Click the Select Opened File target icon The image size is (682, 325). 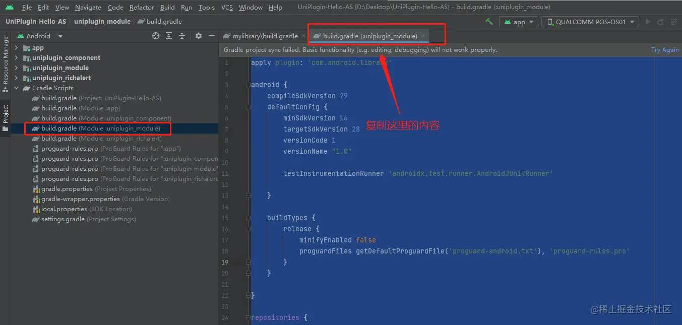coord(156,36)
